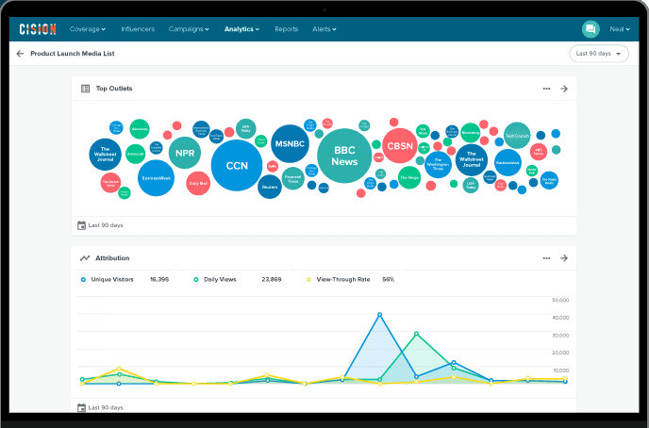Toggle Daily Views legend marker

tap(196, 280)
